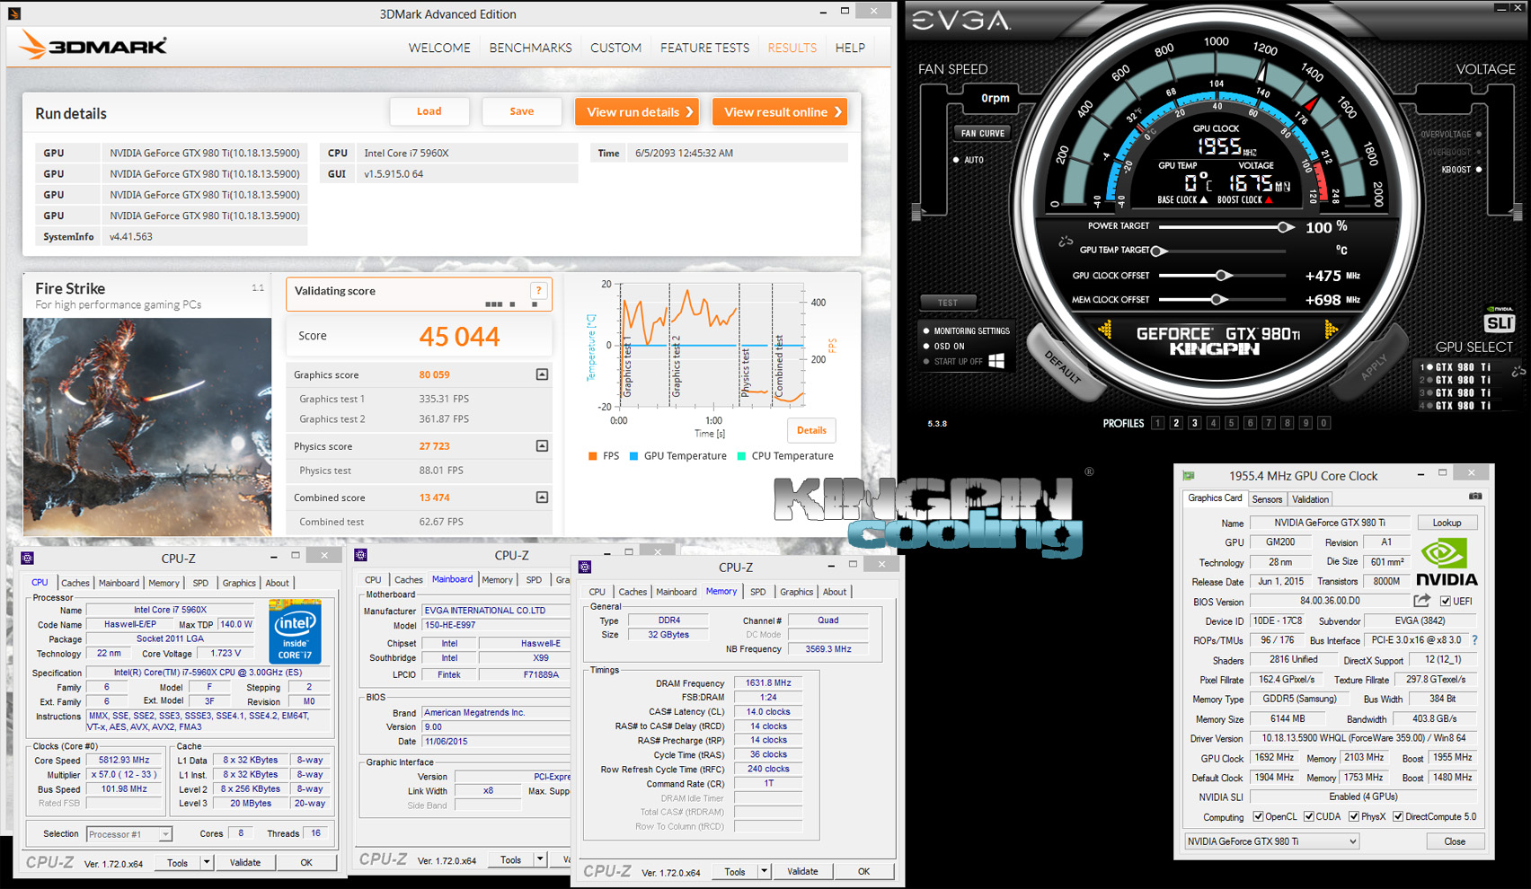This screenshot has width=1531, height=889.
Task: Select EVGA profile slot 2
Action: click(x=1176, y=423)
